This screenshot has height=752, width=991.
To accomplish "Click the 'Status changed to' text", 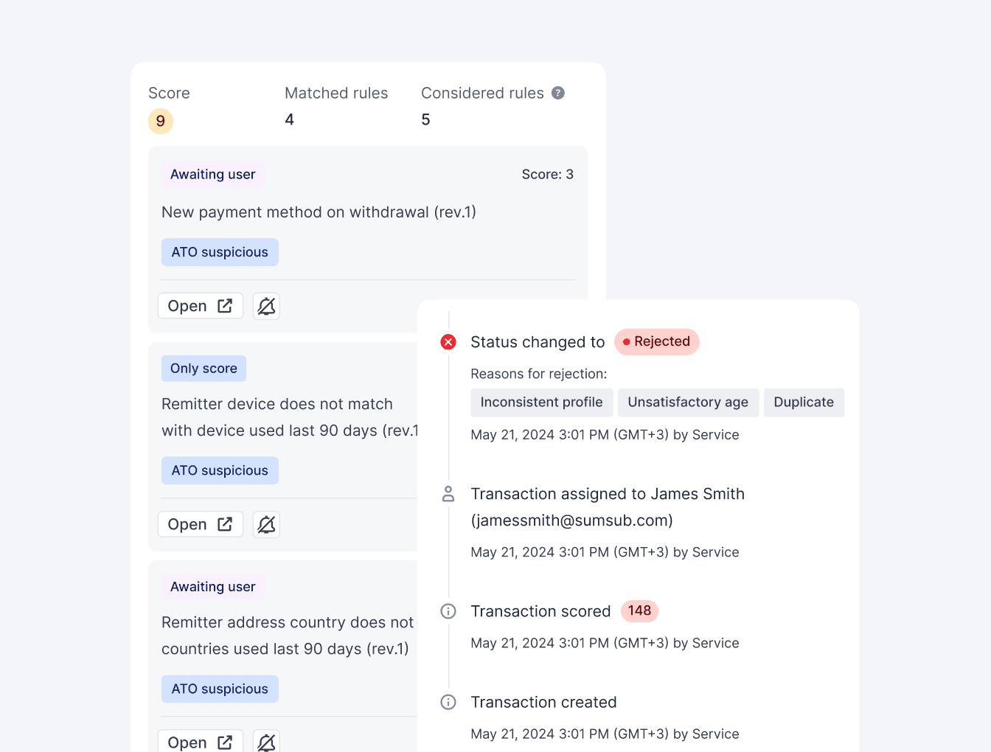I will [x=538, y=342].
